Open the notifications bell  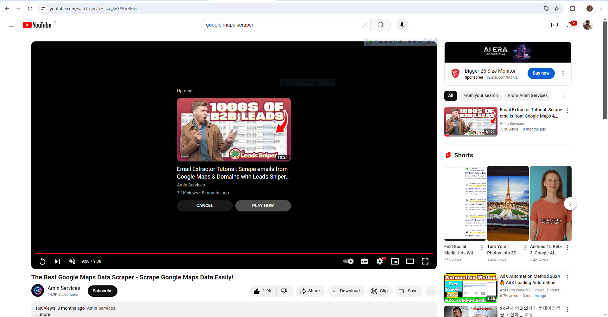[570, 25]
